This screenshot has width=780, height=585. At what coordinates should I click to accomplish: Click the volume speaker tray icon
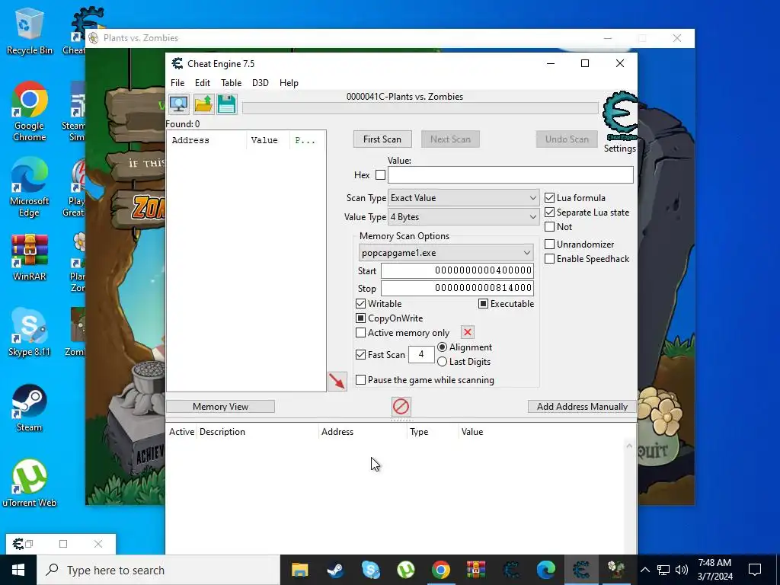tap(682, 570)
